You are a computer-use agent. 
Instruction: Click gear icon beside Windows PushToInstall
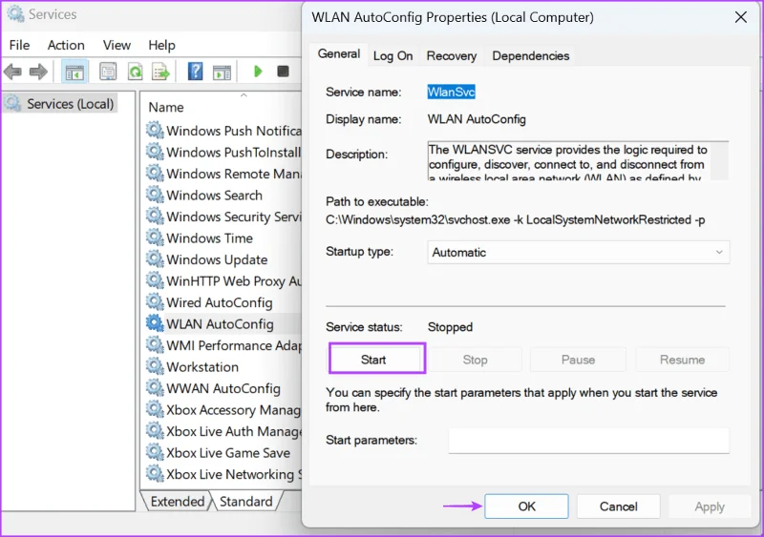(155, 152)
